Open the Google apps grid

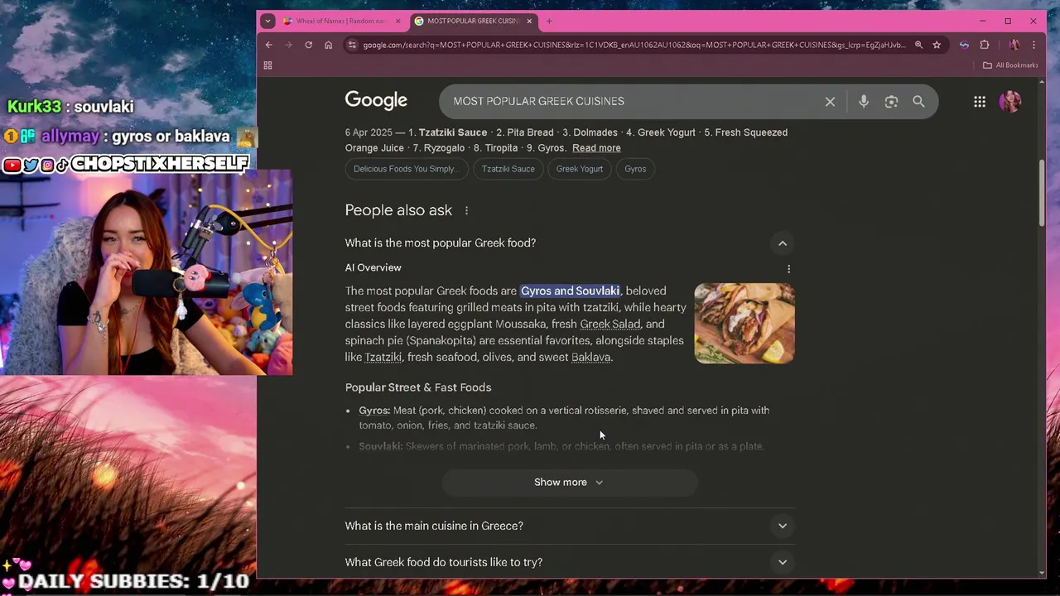980,101
